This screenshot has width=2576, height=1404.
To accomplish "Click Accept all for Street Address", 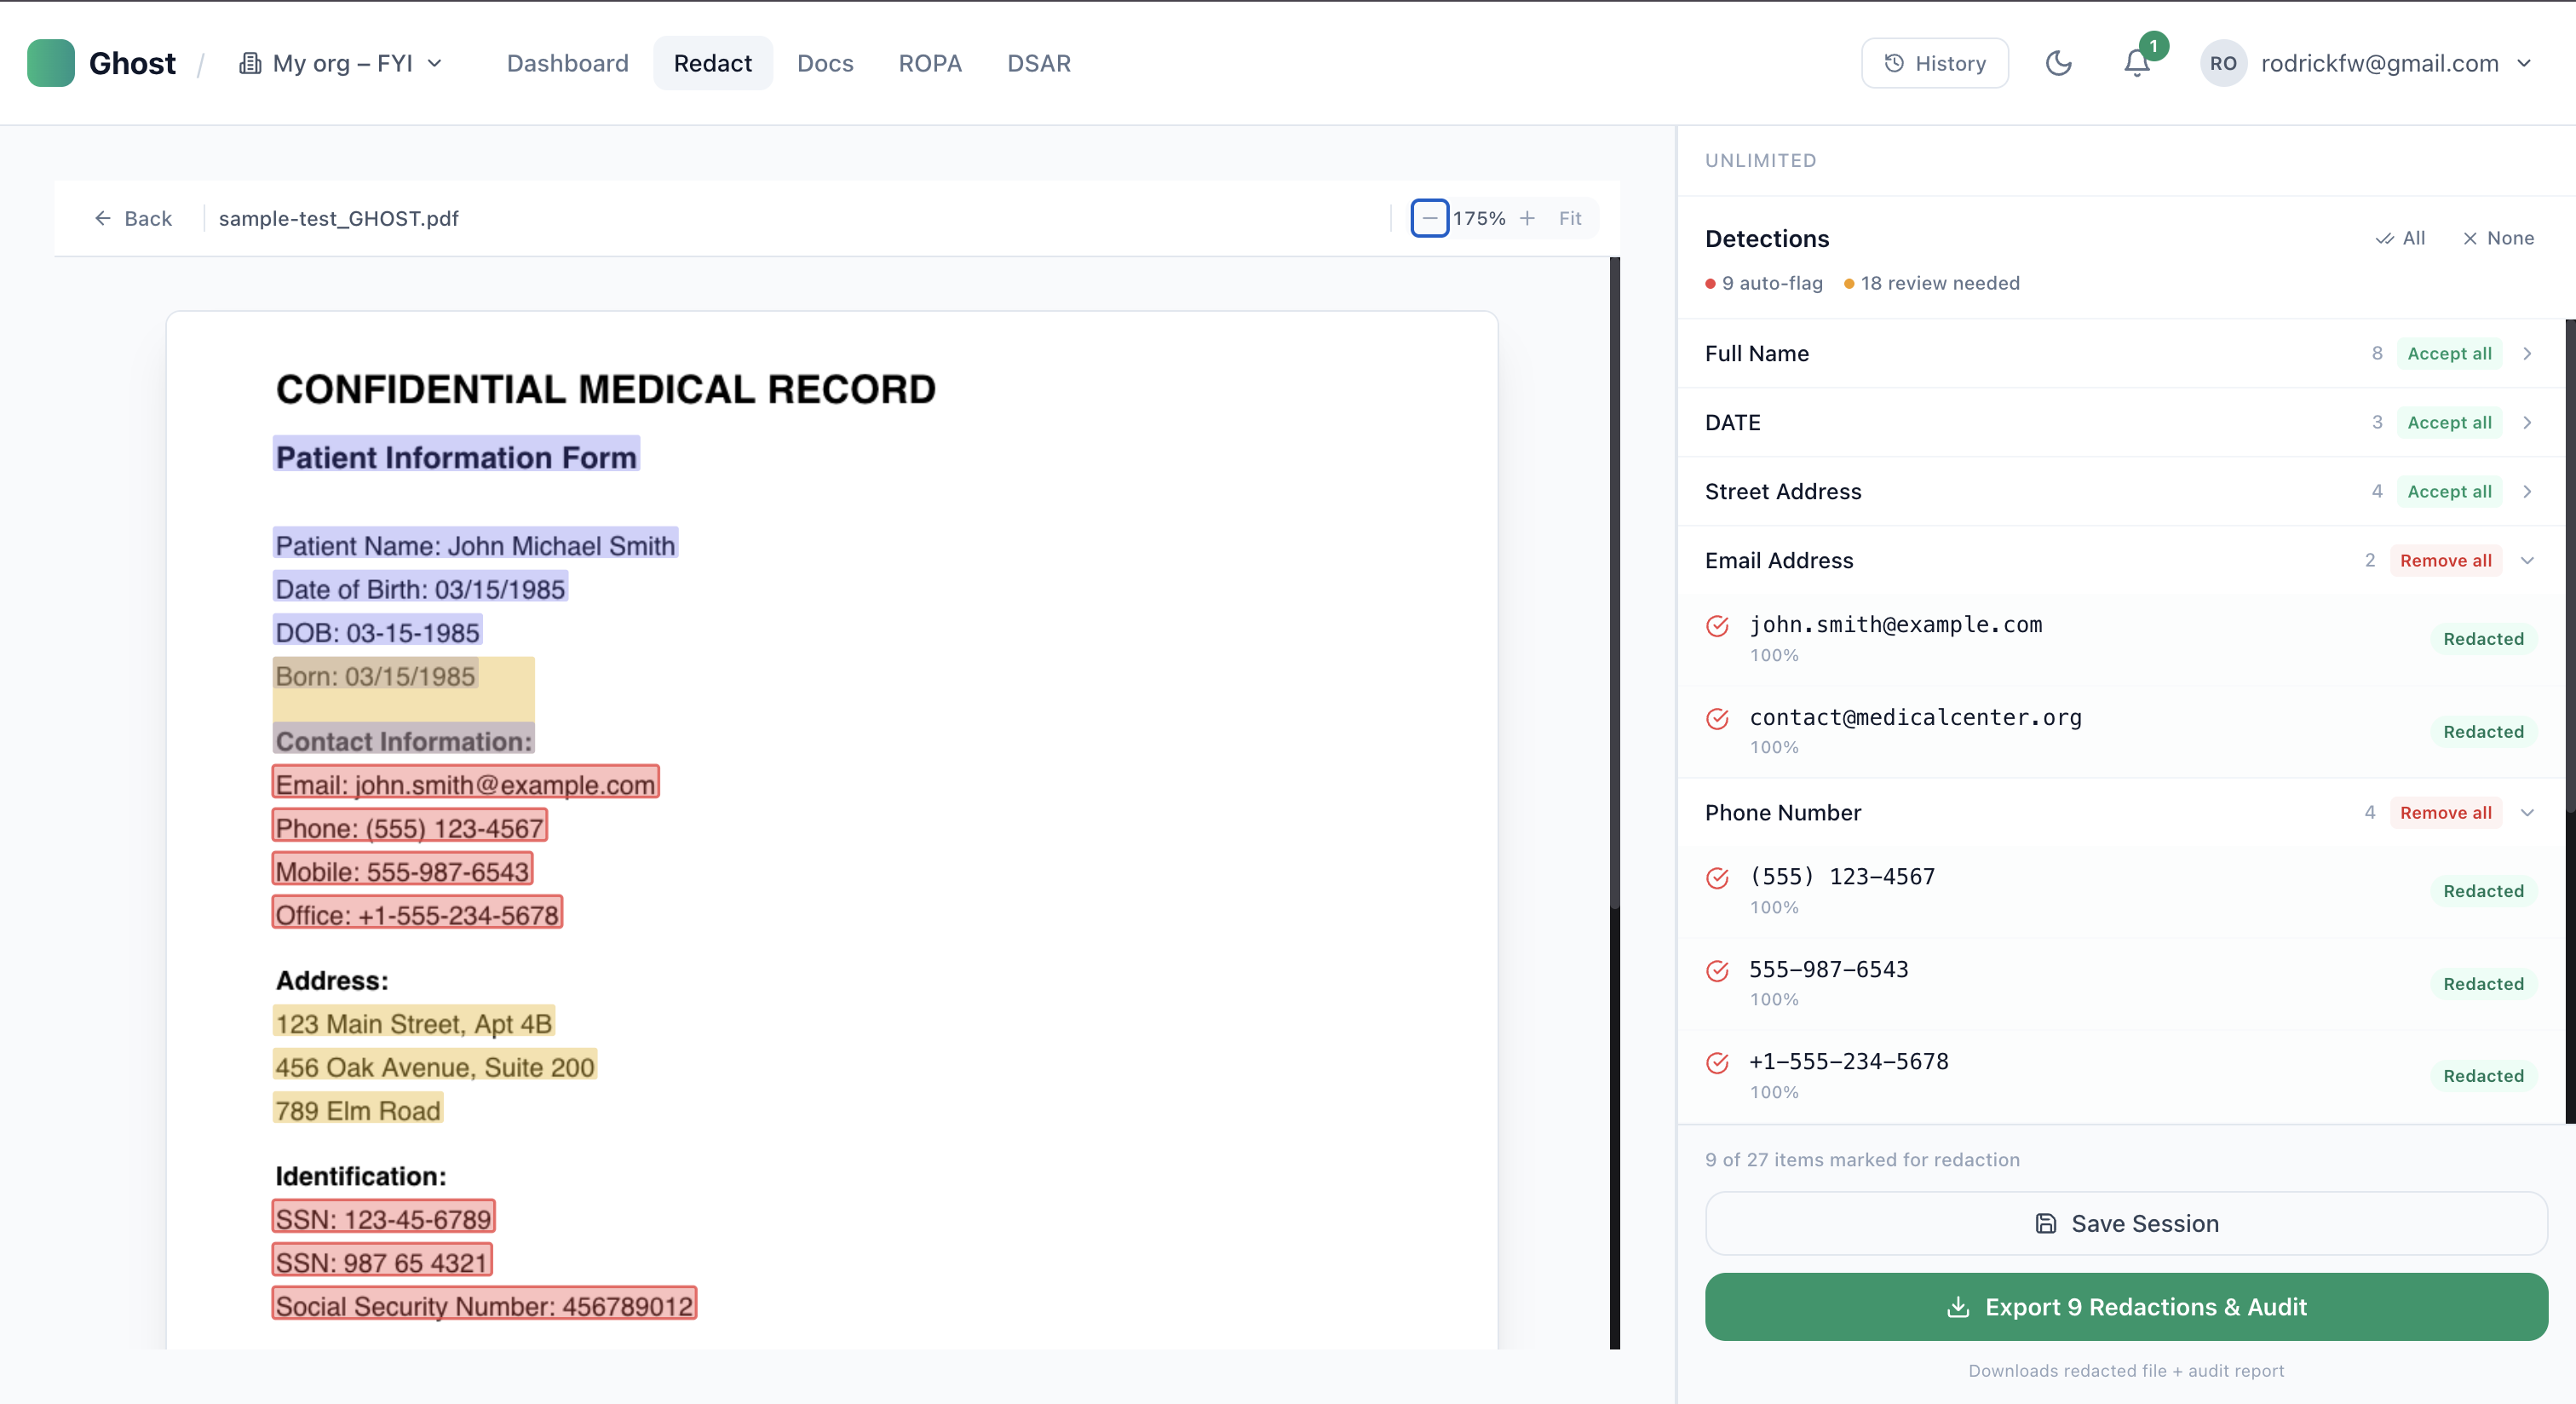I will click(2448, 491).
